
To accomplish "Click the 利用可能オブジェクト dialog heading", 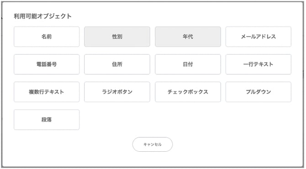I will tap(42, 16).
